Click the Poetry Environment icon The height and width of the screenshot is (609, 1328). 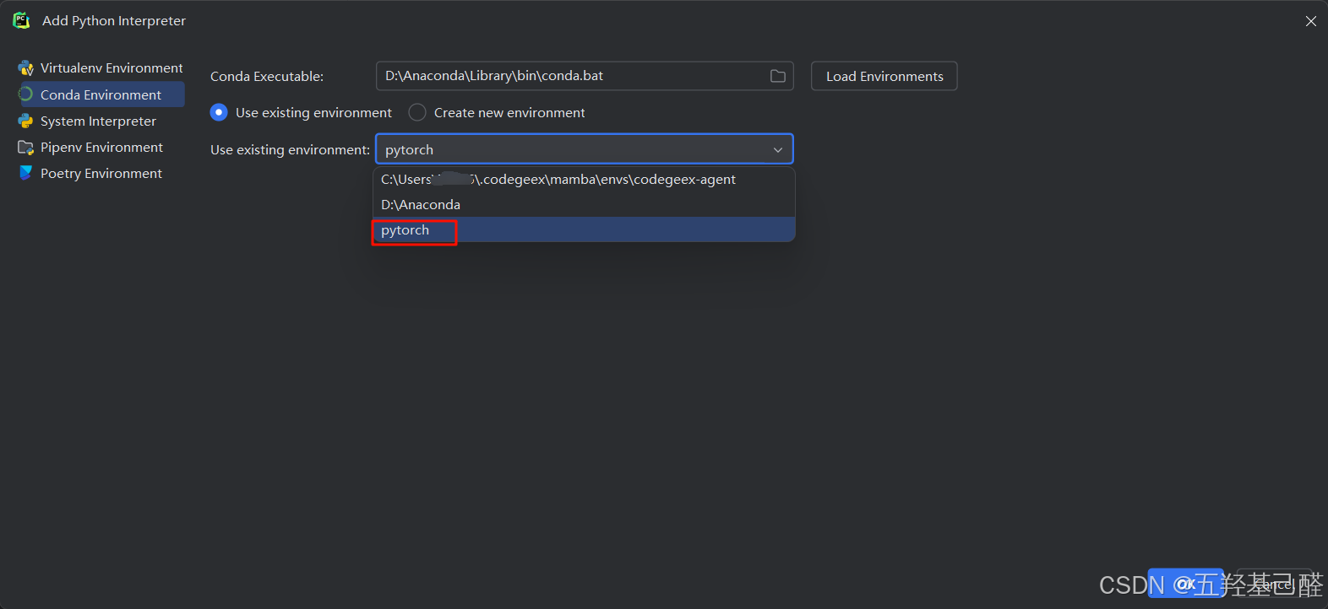26,173
